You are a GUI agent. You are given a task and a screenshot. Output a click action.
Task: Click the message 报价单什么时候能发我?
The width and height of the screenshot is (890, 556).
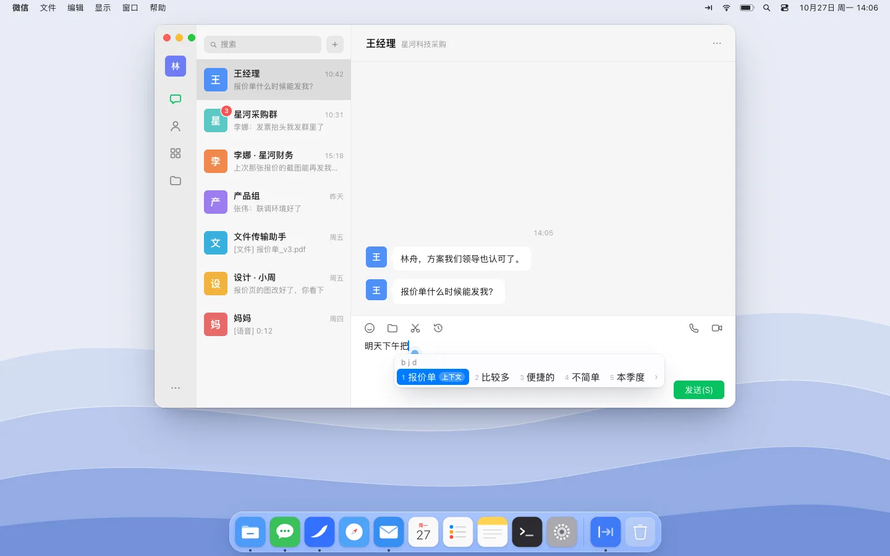pyautogui.click(x=449, y=292)
